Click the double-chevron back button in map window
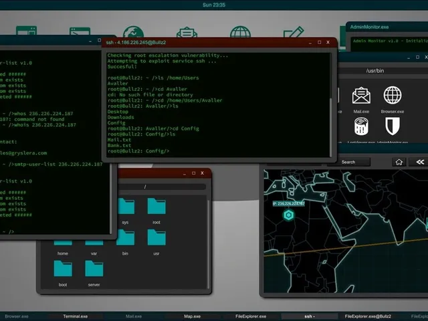Screen dimensions: 428x321 click(420, 162)
